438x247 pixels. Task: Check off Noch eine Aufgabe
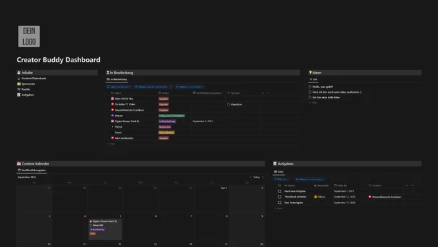[280, 192]
